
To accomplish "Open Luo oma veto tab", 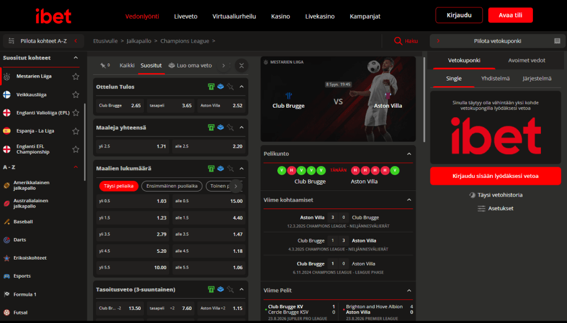I will click(190, 65).
